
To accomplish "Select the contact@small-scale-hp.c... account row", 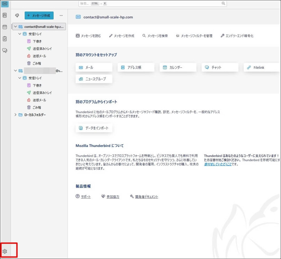I will click(39, 27).
